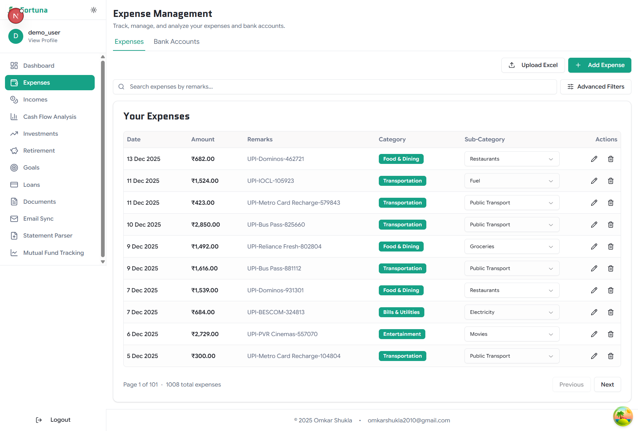Open the Email Sync feature
This screenshot has width=638, height=431.
(38, 218)
